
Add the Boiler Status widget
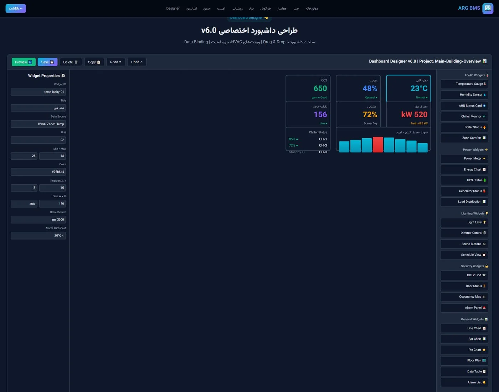464,127
